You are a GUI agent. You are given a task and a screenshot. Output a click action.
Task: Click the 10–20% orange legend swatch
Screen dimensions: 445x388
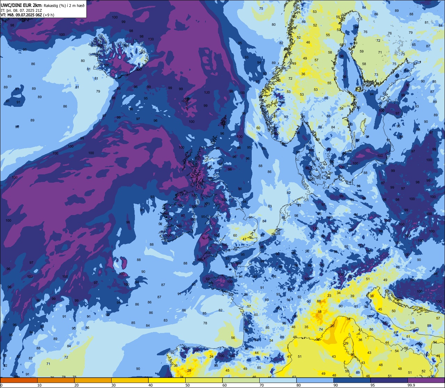[x=56, y=380]
